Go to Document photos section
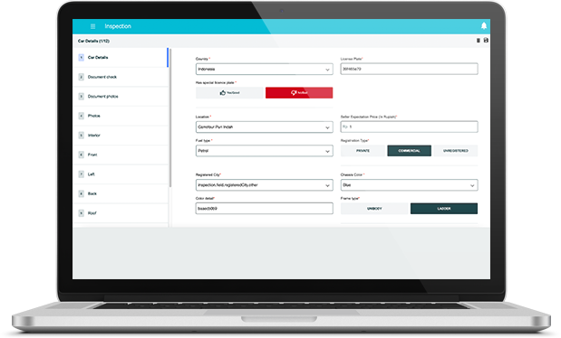 tap(103, 97)
